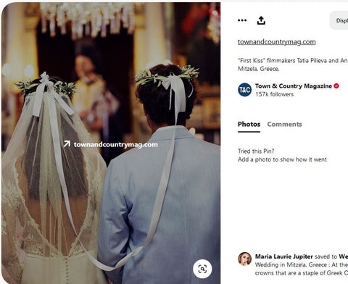This screenshot has height=284, width=348.
Task: Open the T&C round profile avatar
Action: point(244,90)
